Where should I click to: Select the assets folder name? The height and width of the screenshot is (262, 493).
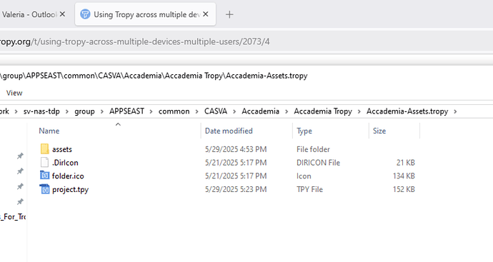pyautogui.click(x=62, y=149)
